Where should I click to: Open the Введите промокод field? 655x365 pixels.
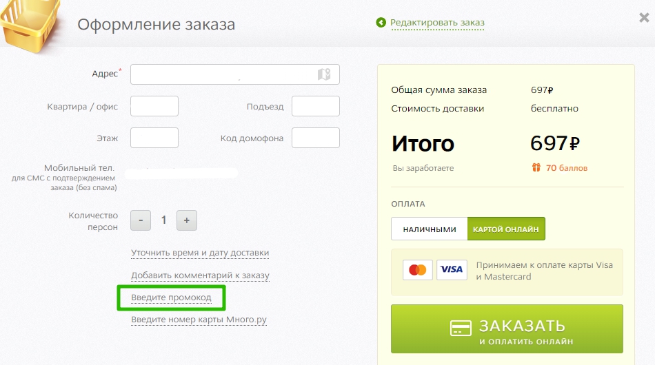171,298
